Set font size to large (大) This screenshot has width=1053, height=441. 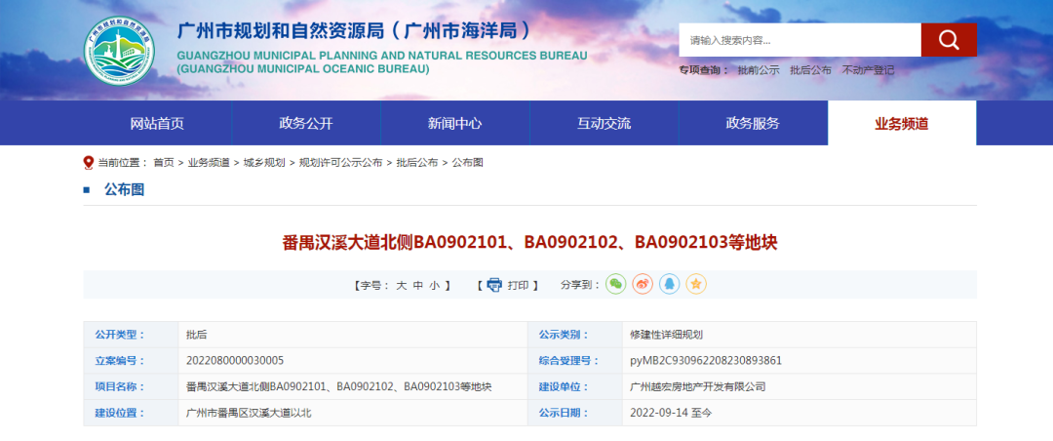pos(401,285)
